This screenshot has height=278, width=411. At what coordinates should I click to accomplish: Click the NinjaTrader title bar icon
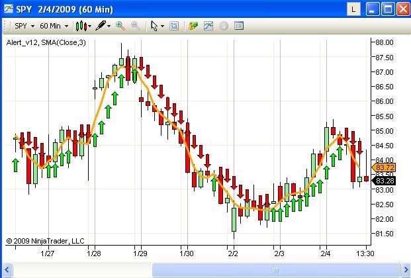pos(9,9)
